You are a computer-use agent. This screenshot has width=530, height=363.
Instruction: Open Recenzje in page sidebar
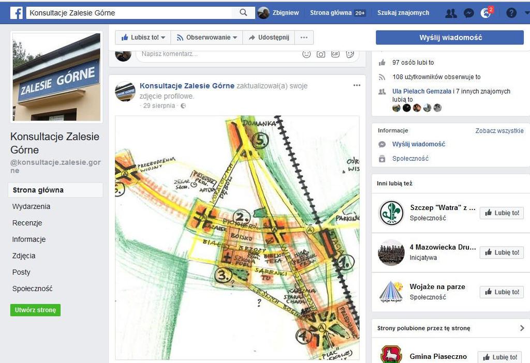(27, 223)
